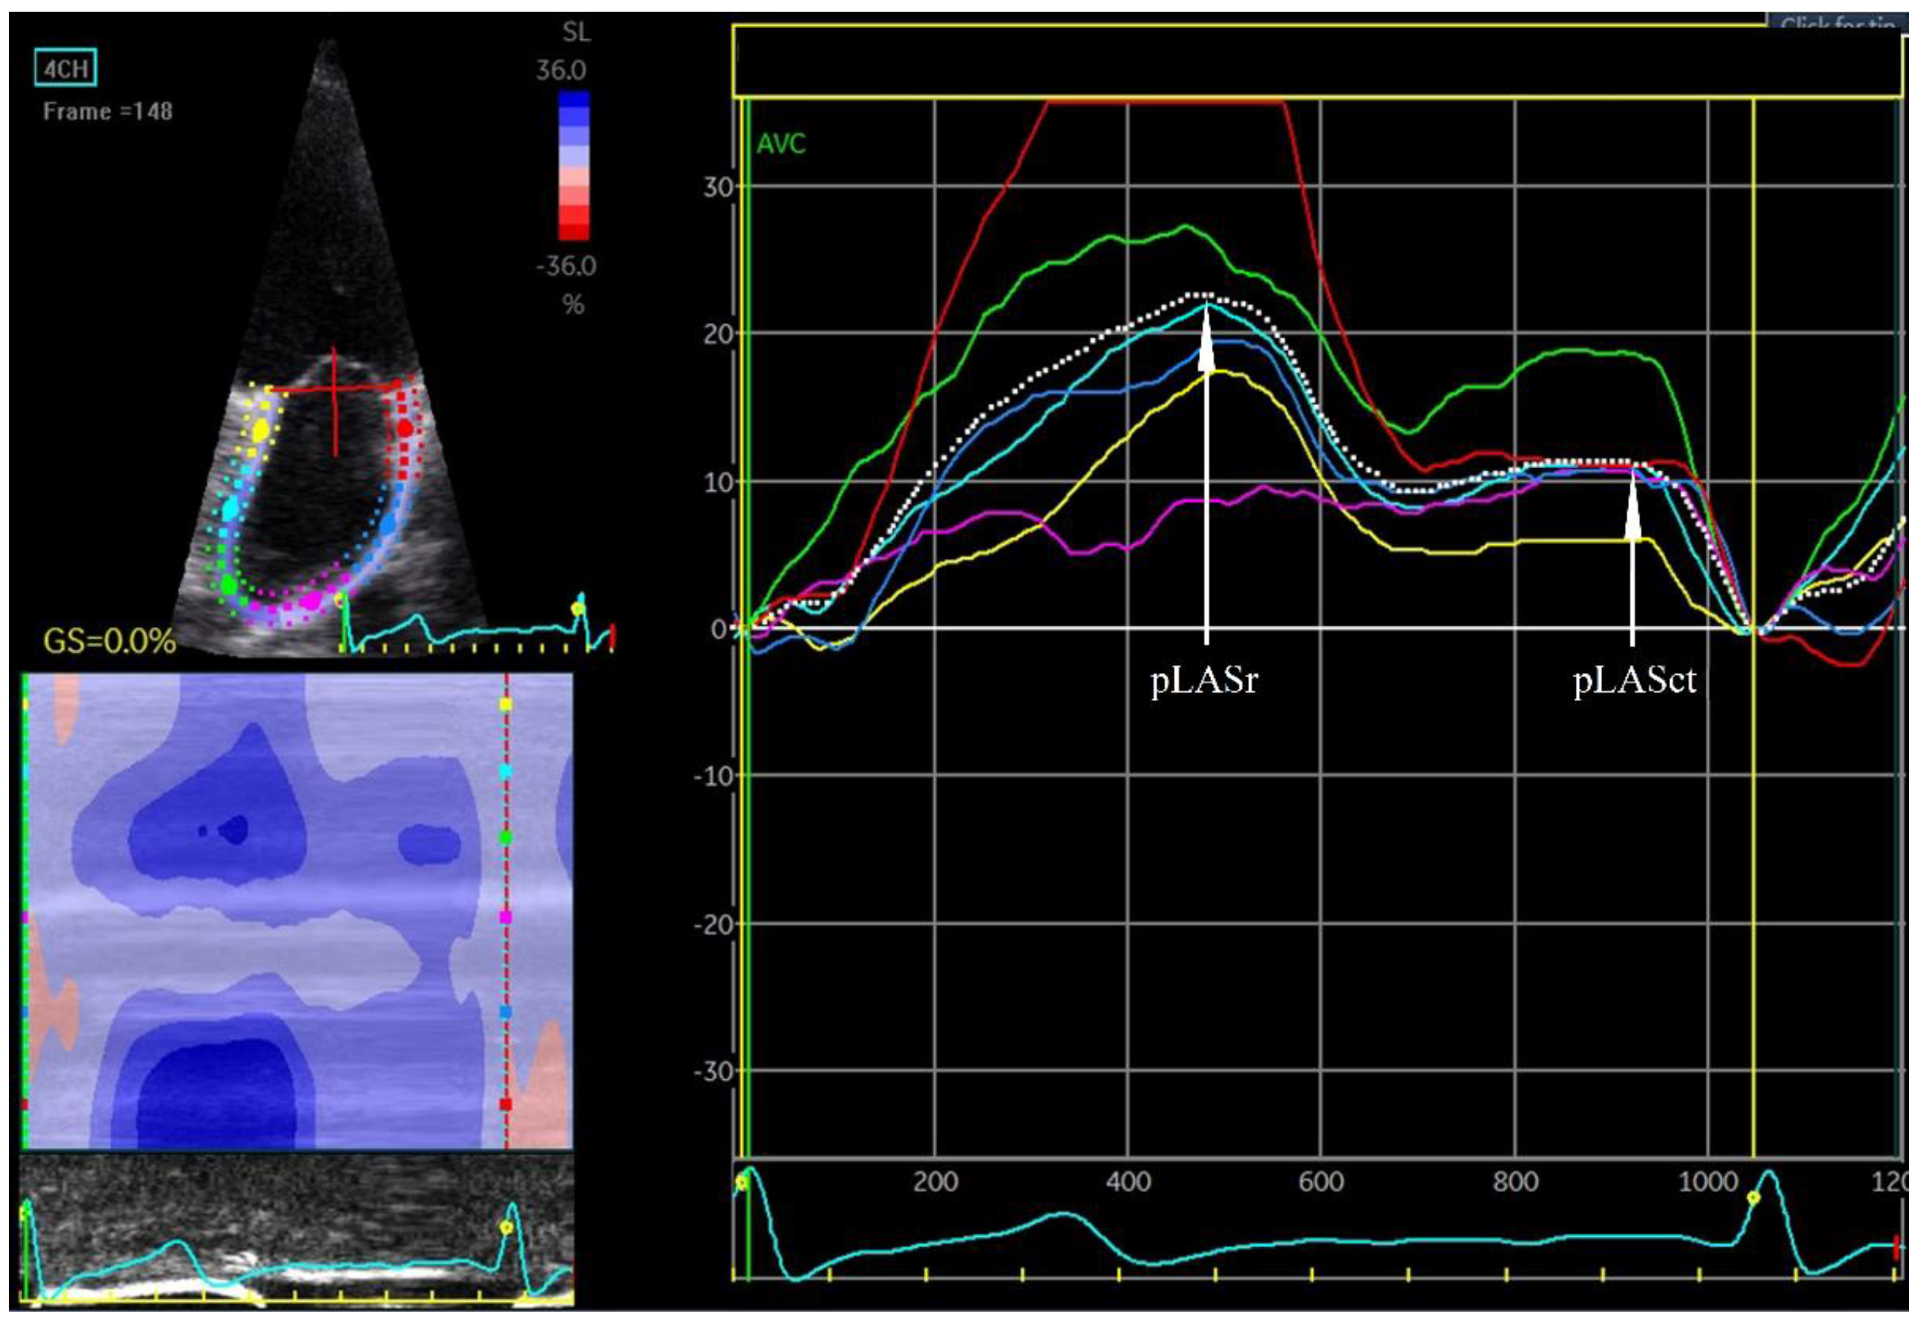Click the Frame =148 indicator text
This screenshot has height=1328, width=1923.
coord(107,112)
